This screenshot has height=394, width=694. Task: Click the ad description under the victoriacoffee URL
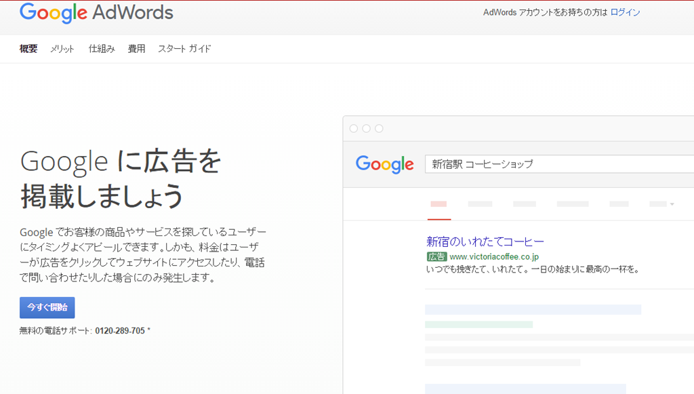(533, 269)
